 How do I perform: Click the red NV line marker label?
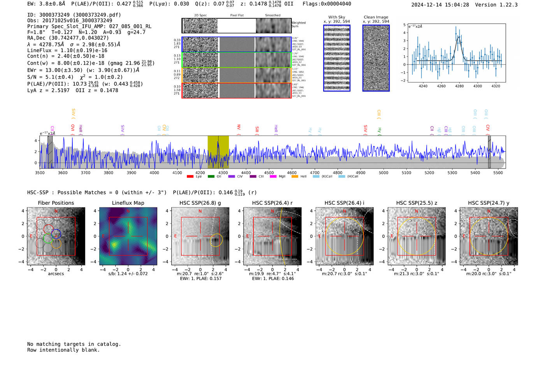[x=239, y=129]
